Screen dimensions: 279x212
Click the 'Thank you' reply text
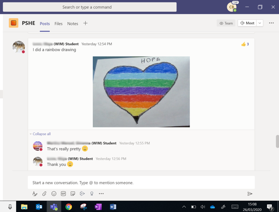(x=57, y=165)
